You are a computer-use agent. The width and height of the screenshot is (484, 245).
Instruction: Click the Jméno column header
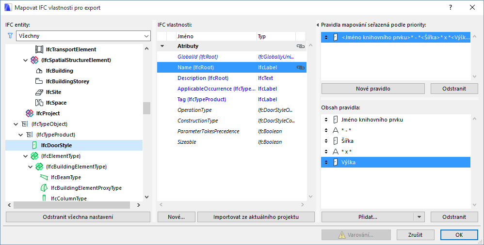point(216,36)
